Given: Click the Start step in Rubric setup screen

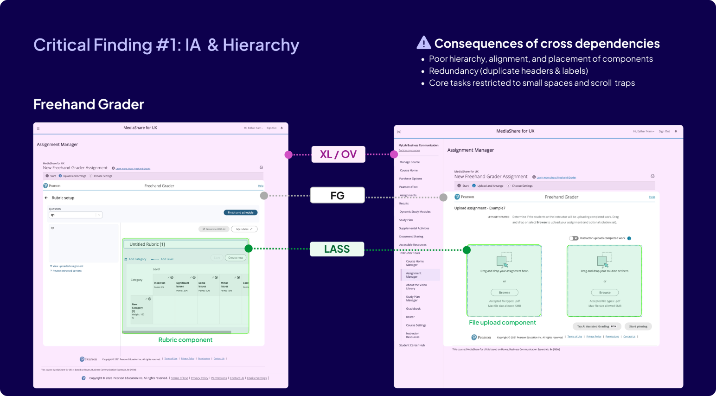Looking at the screenshot, I should pos(51,176).
